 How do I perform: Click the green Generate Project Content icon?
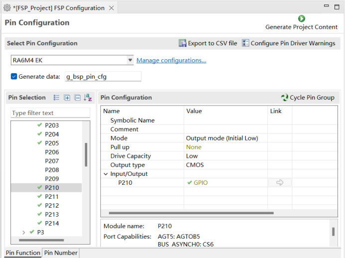tap(302, 18)
